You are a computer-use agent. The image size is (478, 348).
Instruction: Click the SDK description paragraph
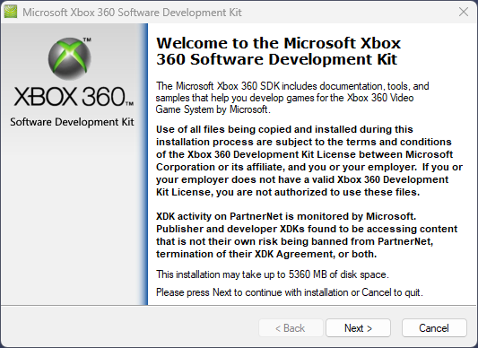click(x=292, y=98)
